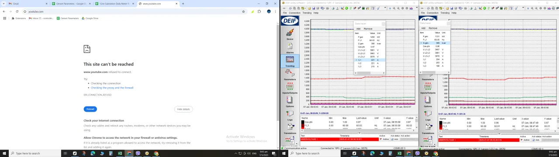
Task: Open Genset Parameters bookmark
Action: coord(68,18)
